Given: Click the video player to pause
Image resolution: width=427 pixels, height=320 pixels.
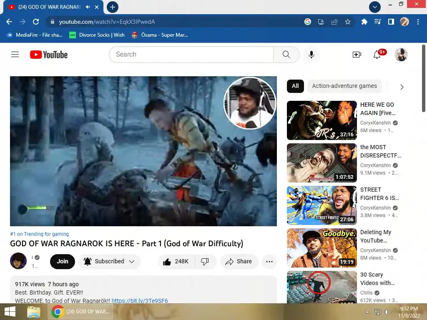Looking at the screenshot, I should [x=143, y=151].
